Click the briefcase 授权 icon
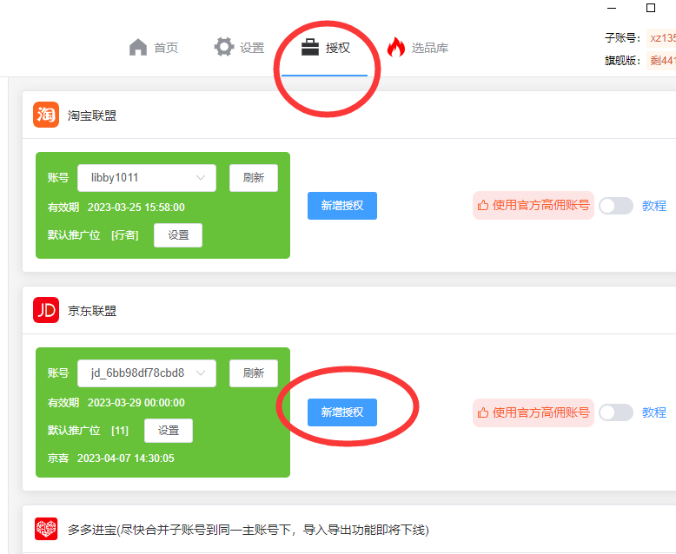The height and width of the screenshot is (554, 676). 310,48
